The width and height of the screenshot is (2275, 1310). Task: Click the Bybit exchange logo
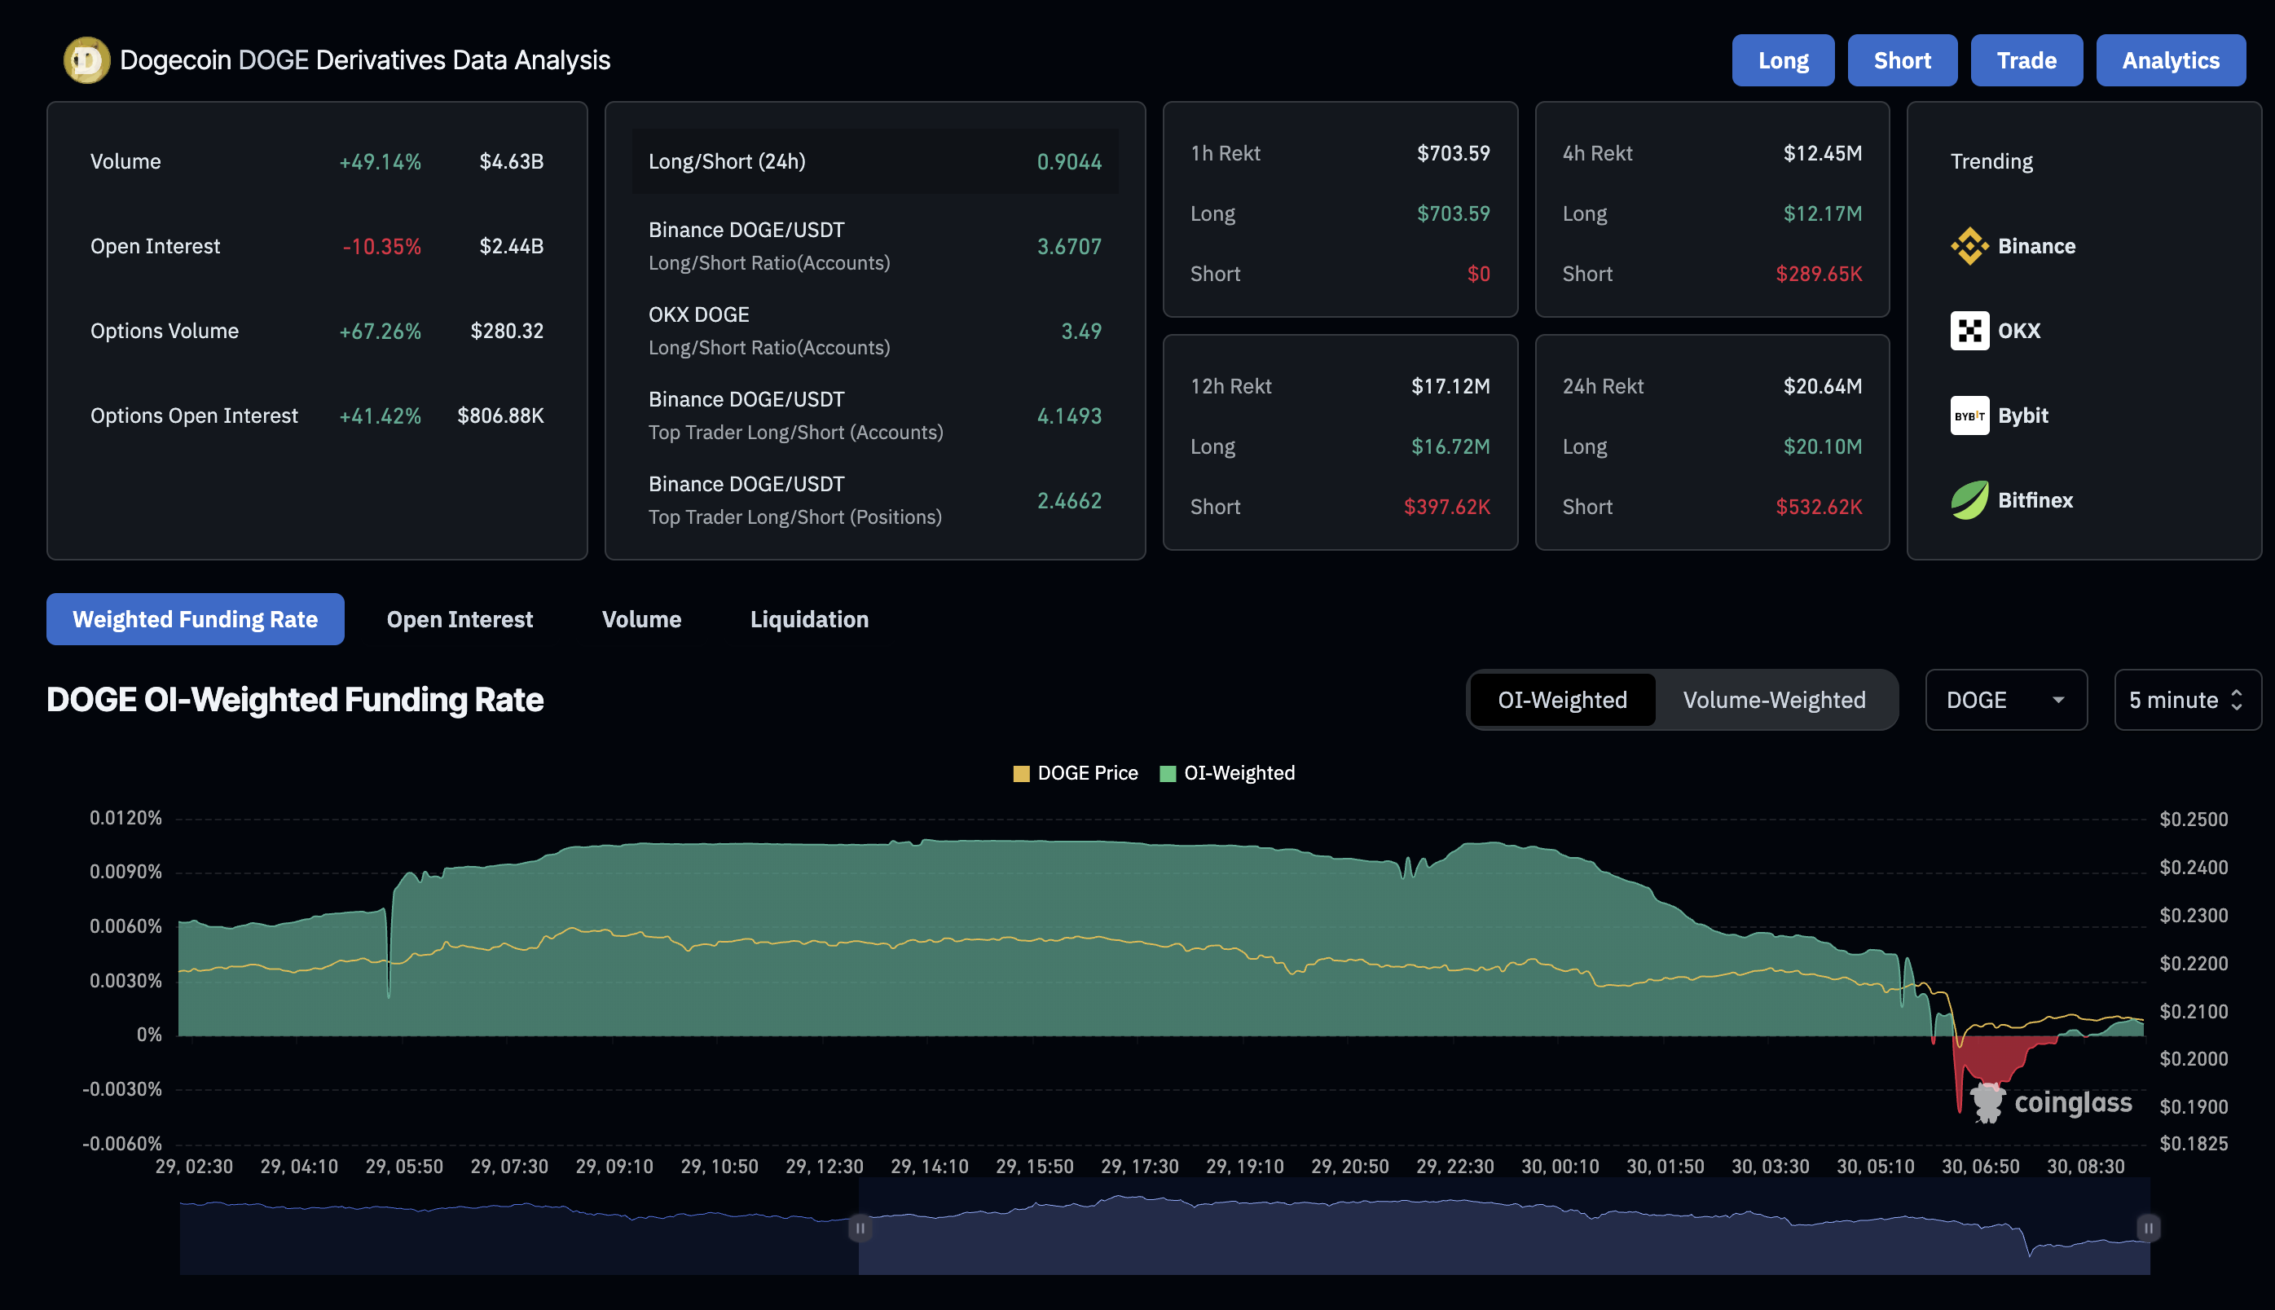point(1969,415)
